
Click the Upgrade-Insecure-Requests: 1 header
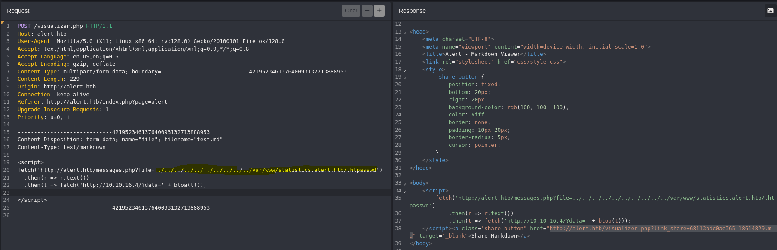(x=63, y=110)
